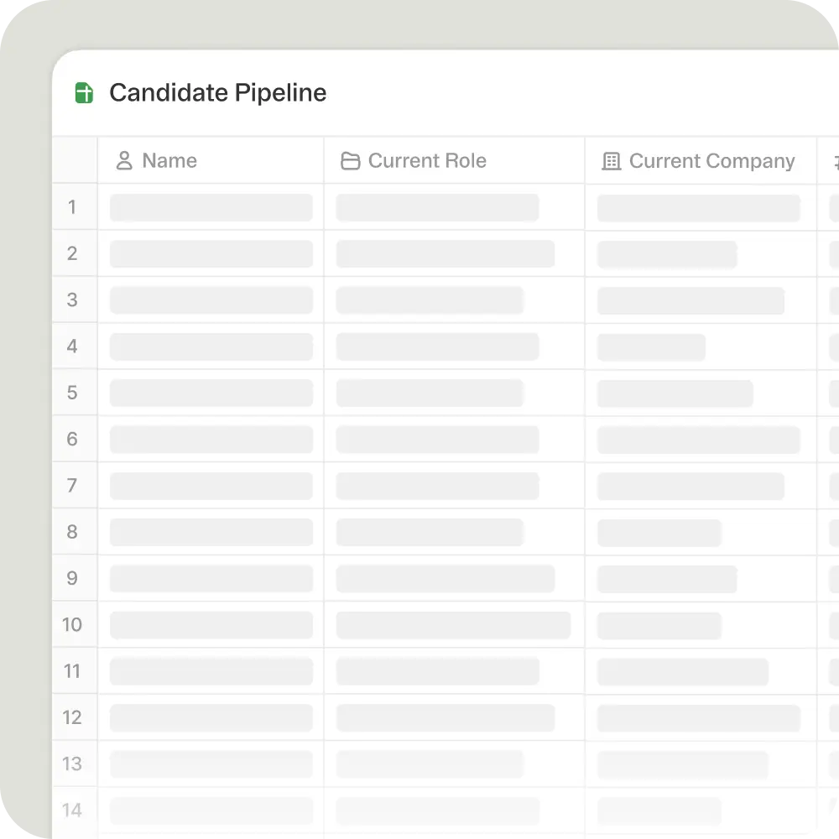Click the Current Role cell in row 7
Screen dimensions: 839x839
coord(453,485)
